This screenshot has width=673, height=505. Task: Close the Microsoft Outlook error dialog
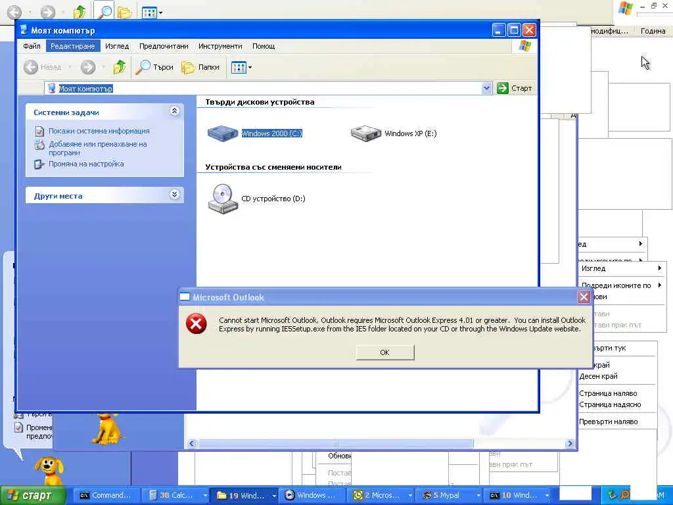click(584, 297)
